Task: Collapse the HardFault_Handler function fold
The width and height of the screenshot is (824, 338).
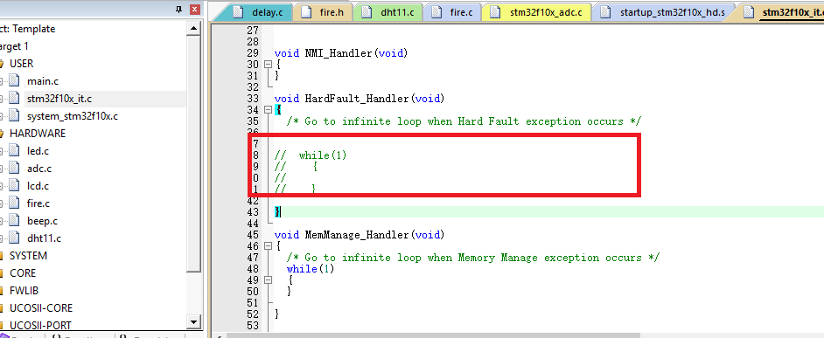Action: pos(268,110)
